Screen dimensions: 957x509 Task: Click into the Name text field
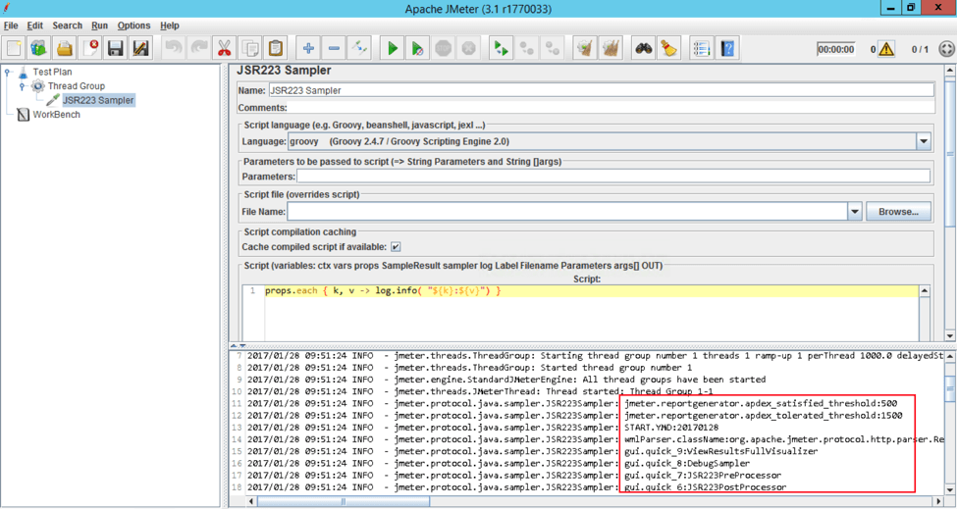point(601,90)
